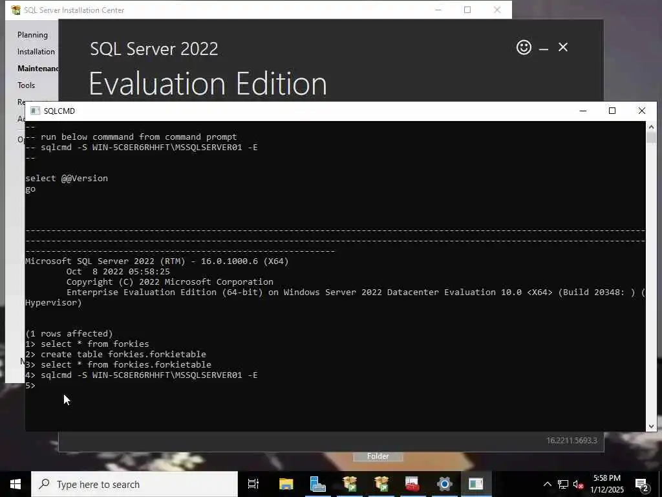Open Task View from the taskbar

pos(253,484)
